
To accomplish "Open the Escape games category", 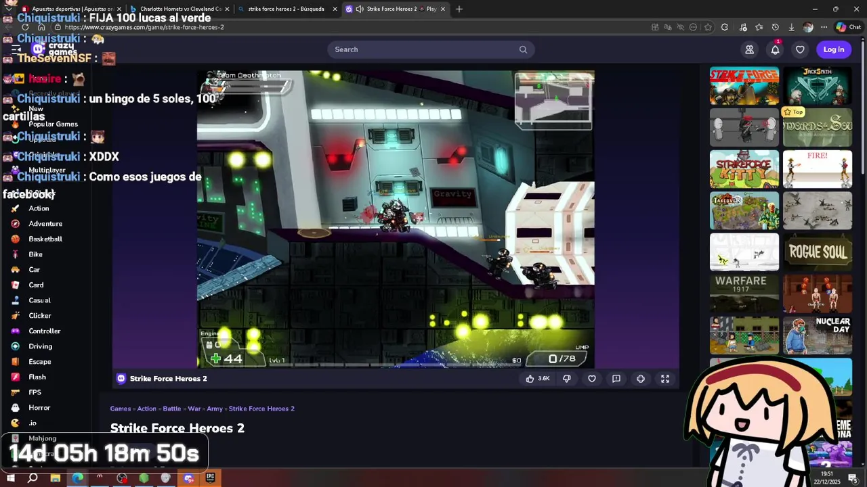I will (x=40, y=362).
